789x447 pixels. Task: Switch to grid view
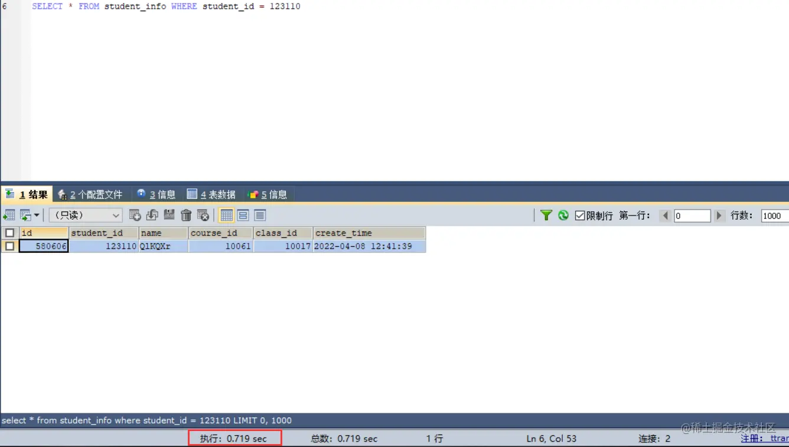(226, 215)
